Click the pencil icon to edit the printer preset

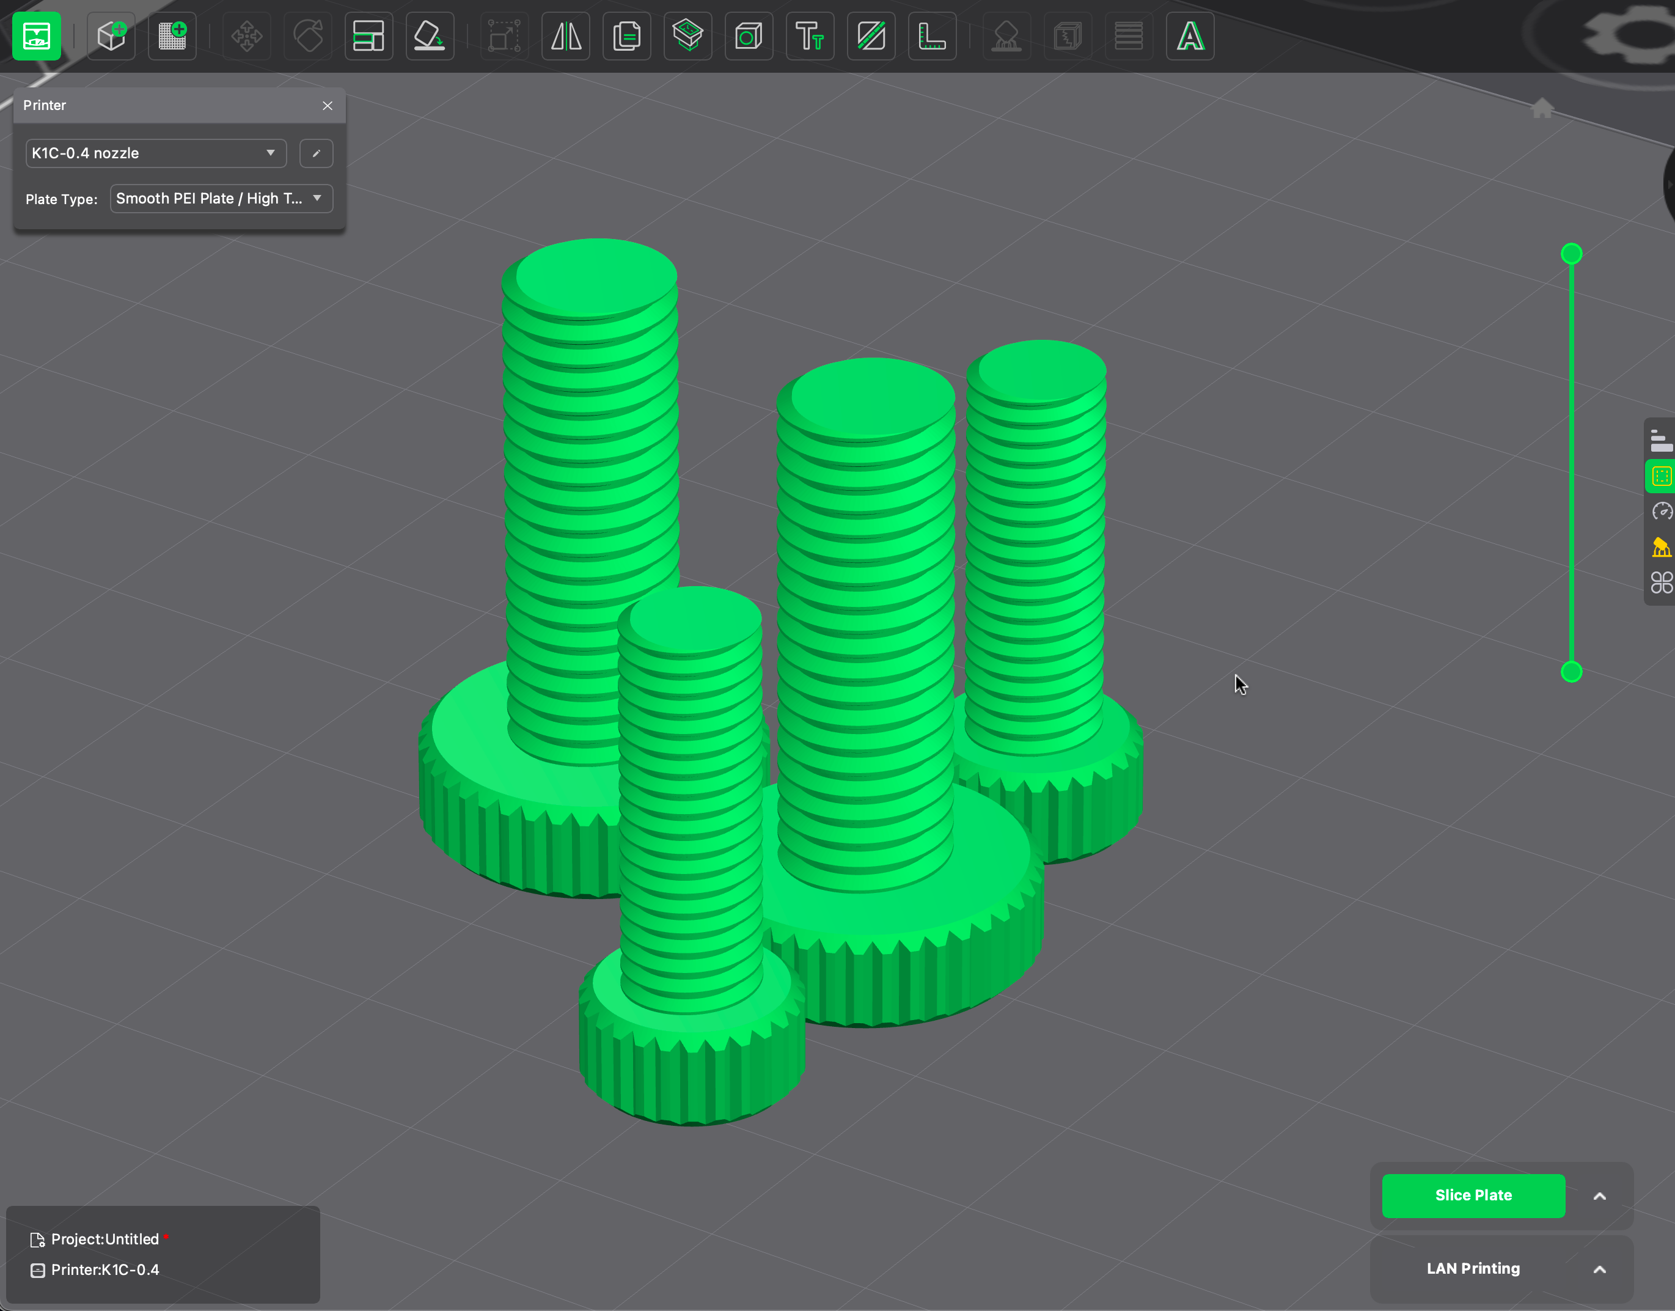click(x=316, y=153)
